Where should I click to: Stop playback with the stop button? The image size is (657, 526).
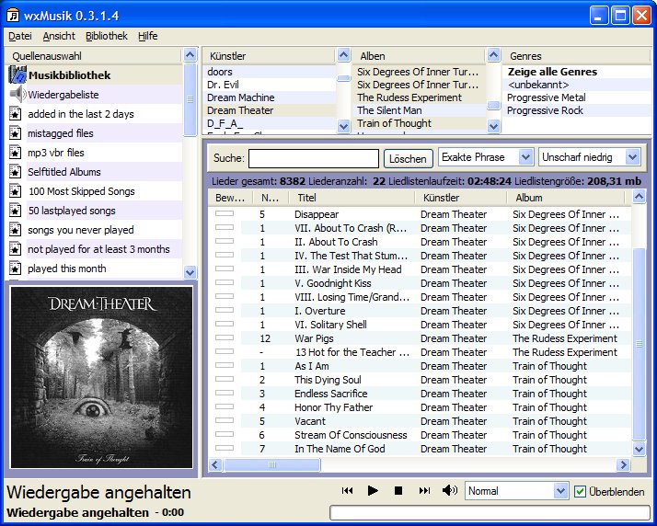pos(398,490)
